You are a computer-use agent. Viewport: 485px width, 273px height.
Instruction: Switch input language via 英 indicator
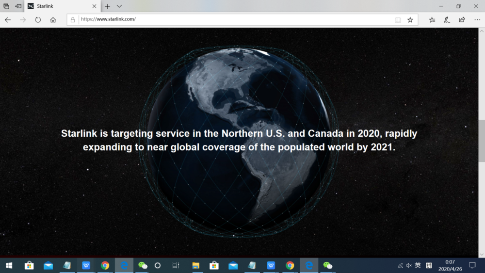tap(418, 265)
